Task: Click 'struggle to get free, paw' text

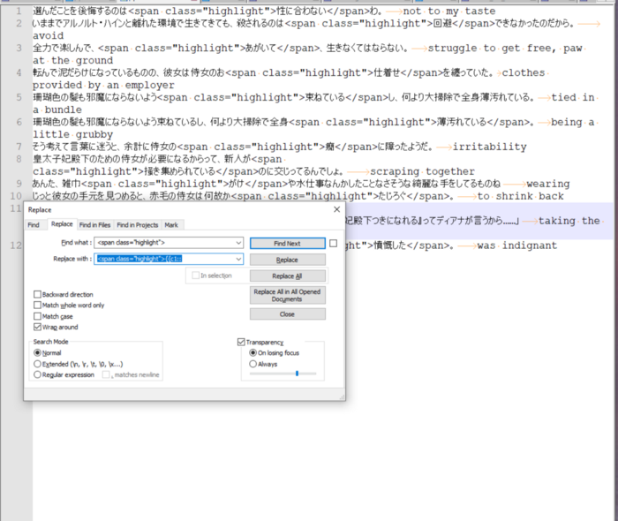Action: [x=505, y=48]
